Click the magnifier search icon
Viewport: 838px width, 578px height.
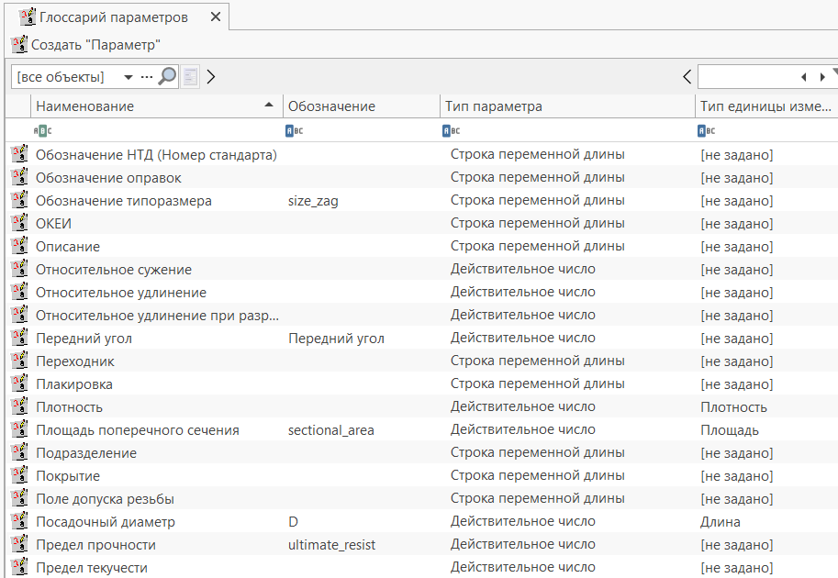pos(167,77)
